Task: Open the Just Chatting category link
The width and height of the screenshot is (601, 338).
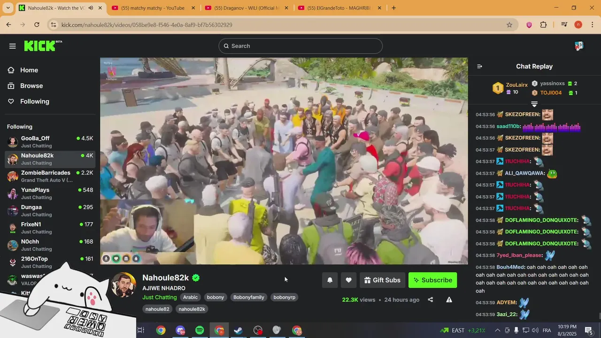Action: [160, 297]
